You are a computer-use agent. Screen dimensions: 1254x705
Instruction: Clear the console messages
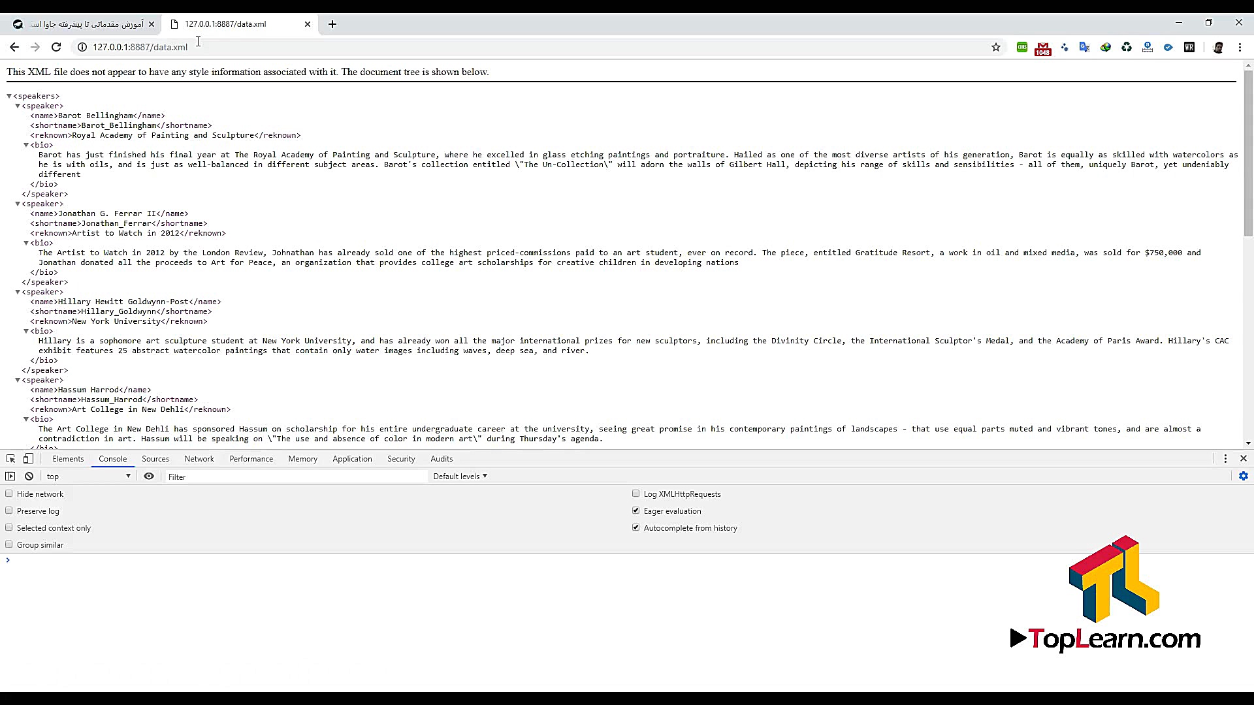pyautogui.click(x=29, y=476)
